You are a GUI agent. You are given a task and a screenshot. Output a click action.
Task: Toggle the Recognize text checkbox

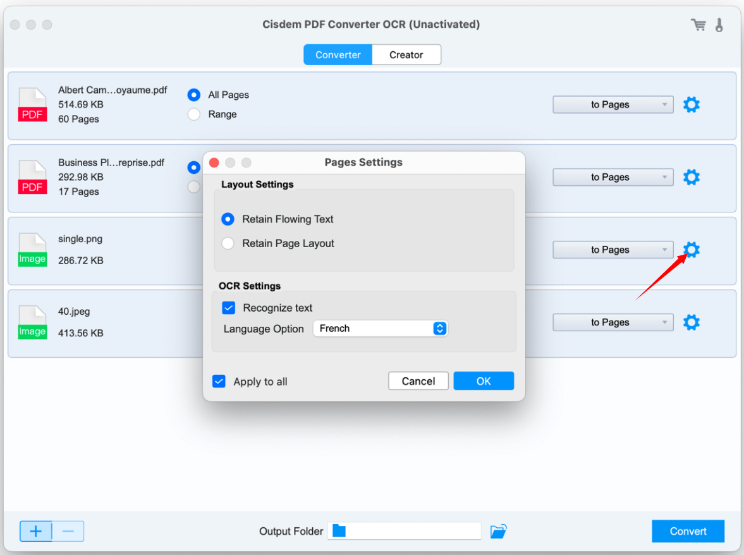[228, 308]
